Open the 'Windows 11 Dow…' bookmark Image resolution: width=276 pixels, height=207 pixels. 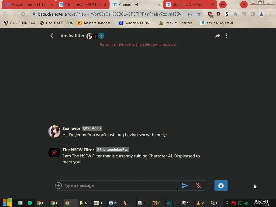coord(137,23)
